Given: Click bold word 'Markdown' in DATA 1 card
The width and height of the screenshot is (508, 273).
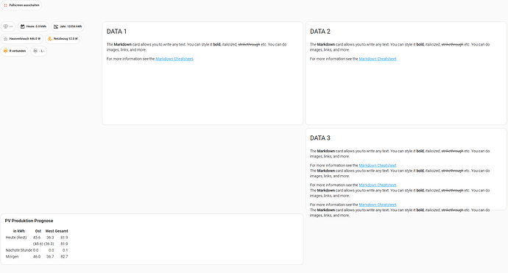Looking at the screenshot, I should 123,44.
